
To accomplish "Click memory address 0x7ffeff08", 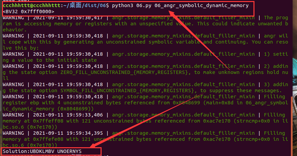I will pyautogui.click(x=48, y=121).
